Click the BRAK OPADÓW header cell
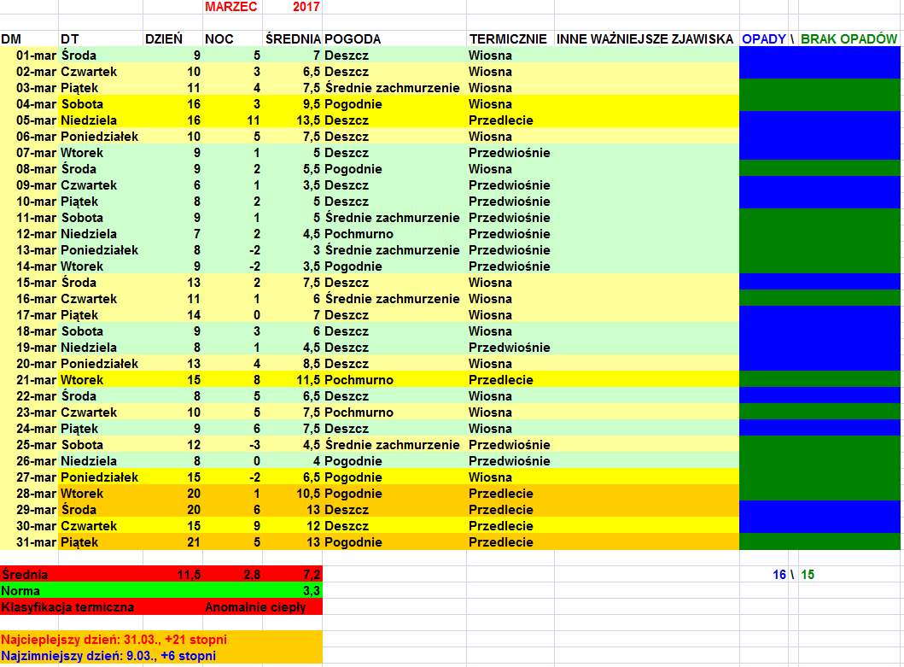Screen dimensions: 904x667 coord(849,39)
